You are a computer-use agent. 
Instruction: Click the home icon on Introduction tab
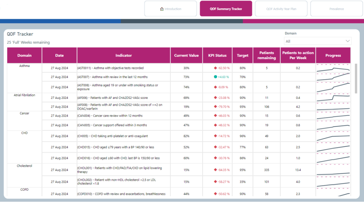(162, 9)
